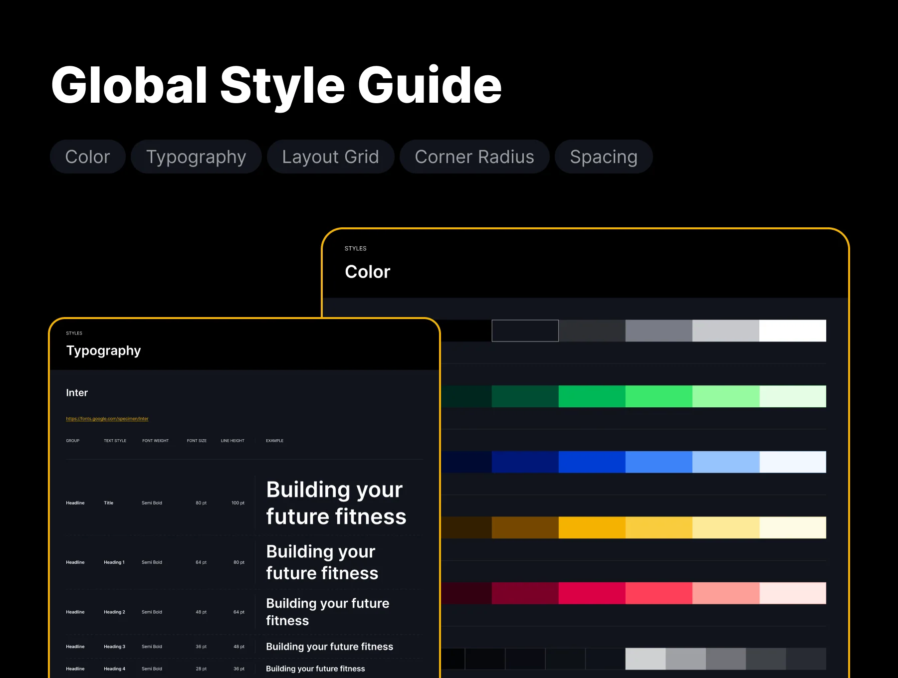The image size is (898, 678).
Task: Click the Color card heading
Action: click(x=368, y=272)
